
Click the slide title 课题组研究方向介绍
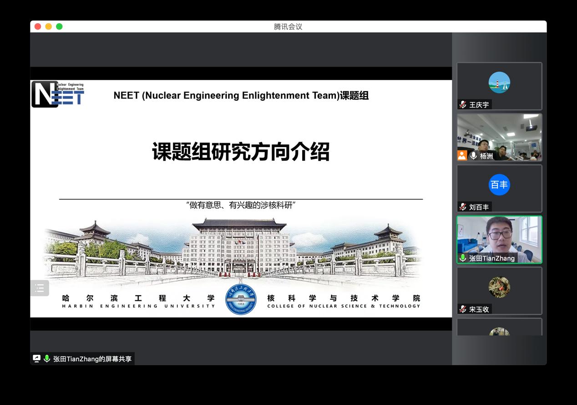(241, 152)
